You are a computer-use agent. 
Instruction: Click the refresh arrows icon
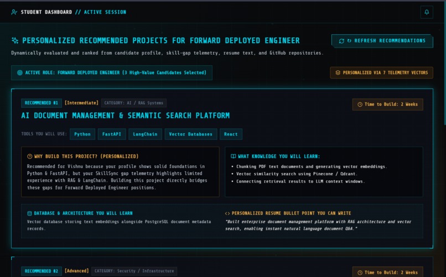(x=341, y=41)
